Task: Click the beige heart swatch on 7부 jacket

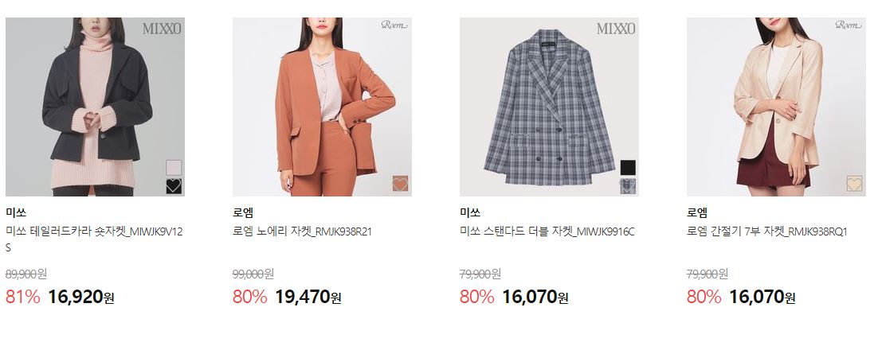Action: click(854, 184)
